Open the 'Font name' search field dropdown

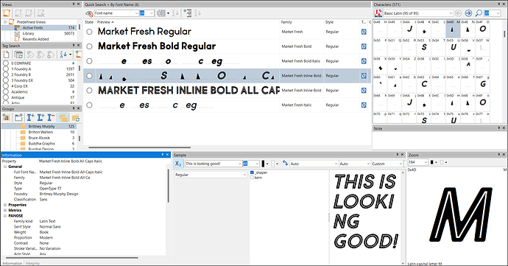pyautogui.click(x=136, y=13)
